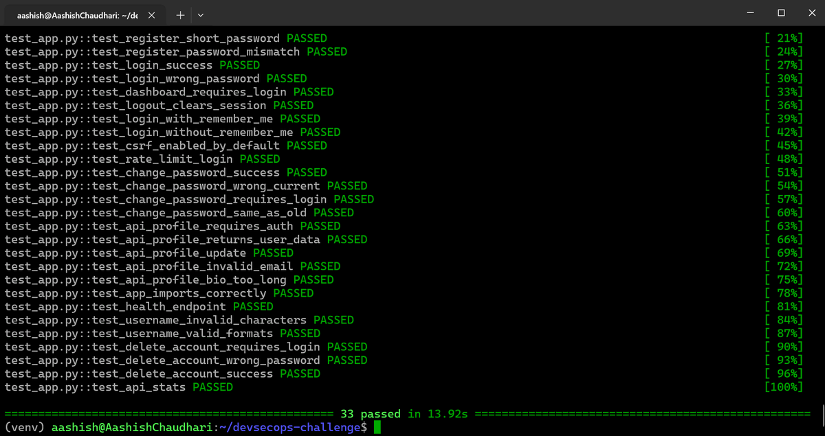The height and width of the screenshot is (436, 825).
Task: Click the test_csrf_enabled_by_default line
Action: coord(166,146)
